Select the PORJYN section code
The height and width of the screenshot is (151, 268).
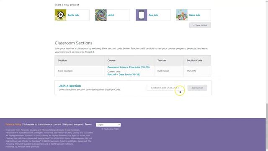[191, 71]
